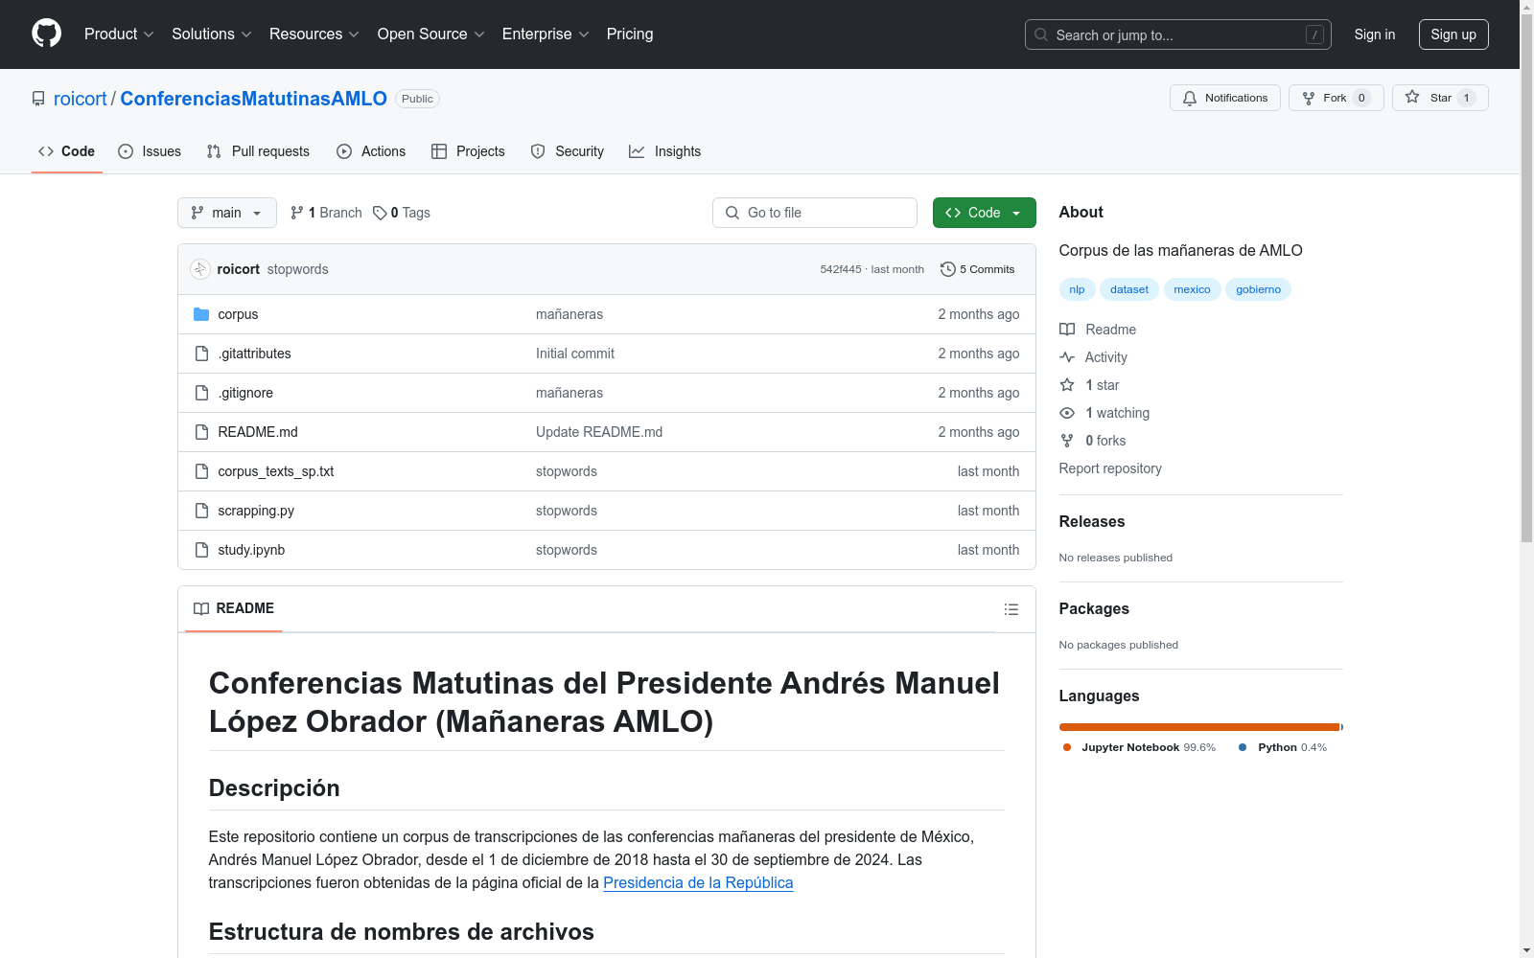View the 1 Branch link
Image resolution: width=1534 pixels, height=958 pixels.
(x=326, y=213)
